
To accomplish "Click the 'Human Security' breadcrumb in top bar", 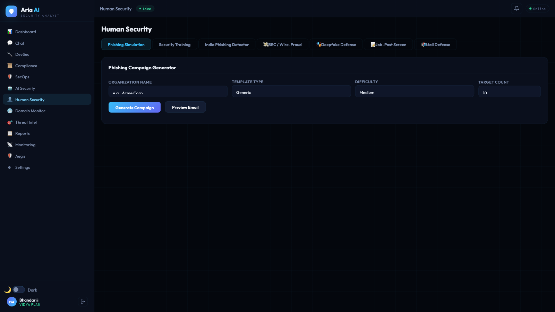I will tap(116, 9).
